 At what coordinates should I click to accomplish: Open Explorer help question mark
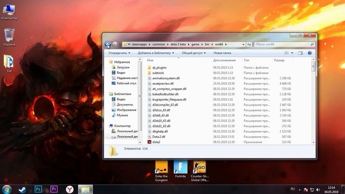pos(309,53)
